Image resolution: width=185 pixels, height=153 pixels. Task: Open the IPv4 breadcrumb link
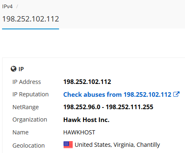[7, 7]
